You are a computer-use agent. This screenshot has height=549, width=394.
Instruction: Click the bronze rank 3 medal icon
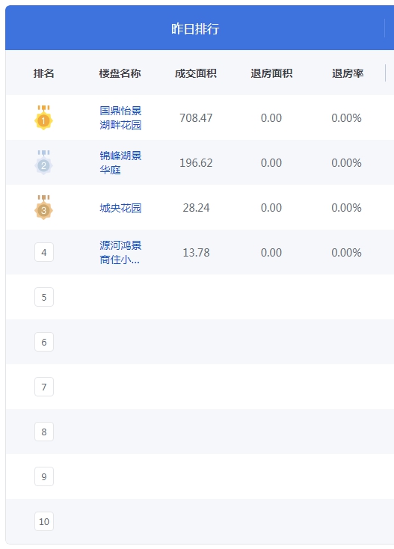pyautogui.click(x=43, y=207)
